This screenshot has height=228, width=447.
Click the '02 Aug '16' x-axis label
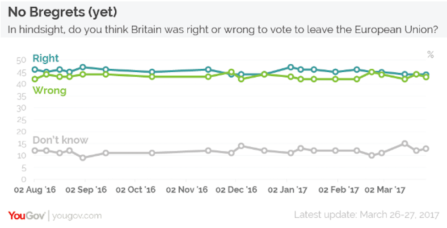pos(36,190)
